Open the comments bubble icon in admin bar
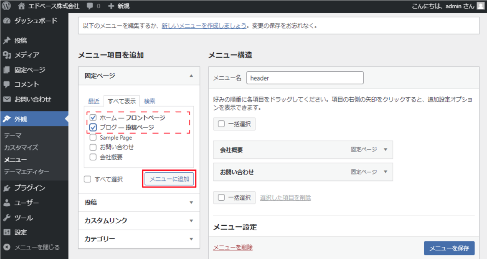 click(x=90, y=6)
